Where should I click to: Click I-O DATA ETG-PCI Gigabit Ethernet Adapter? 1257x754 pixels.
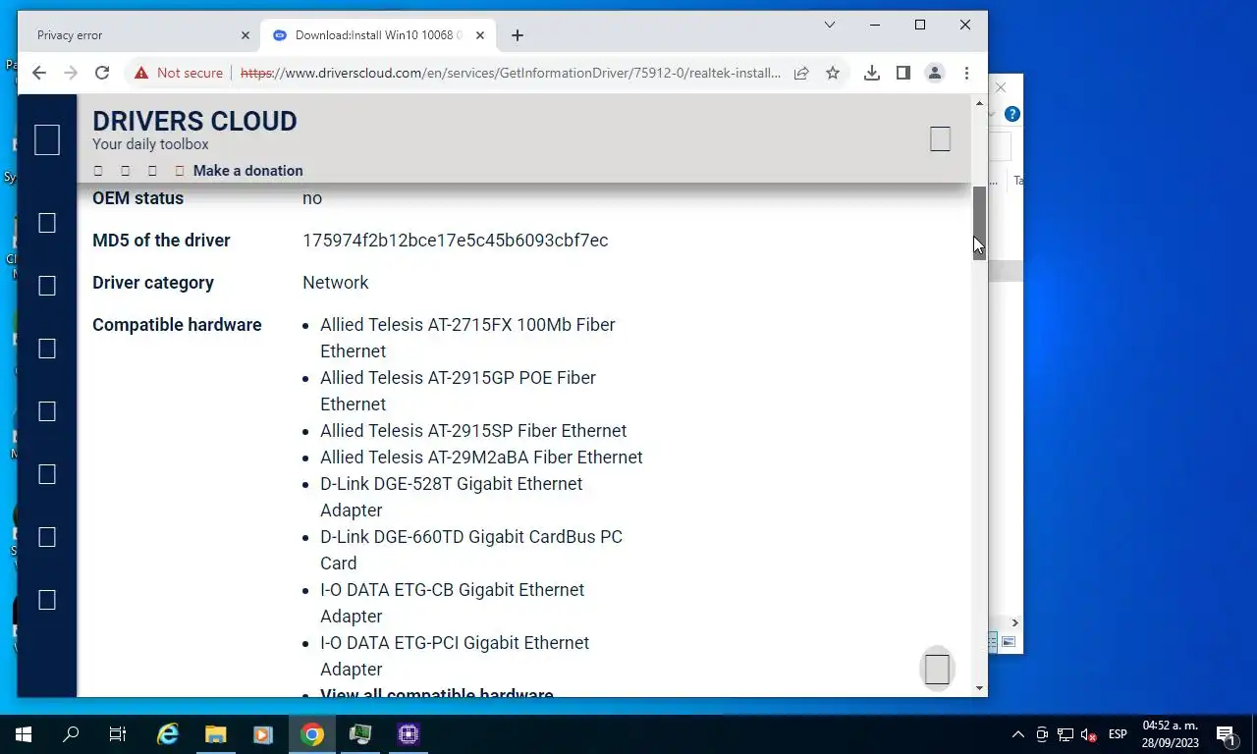tap(455, 656)
